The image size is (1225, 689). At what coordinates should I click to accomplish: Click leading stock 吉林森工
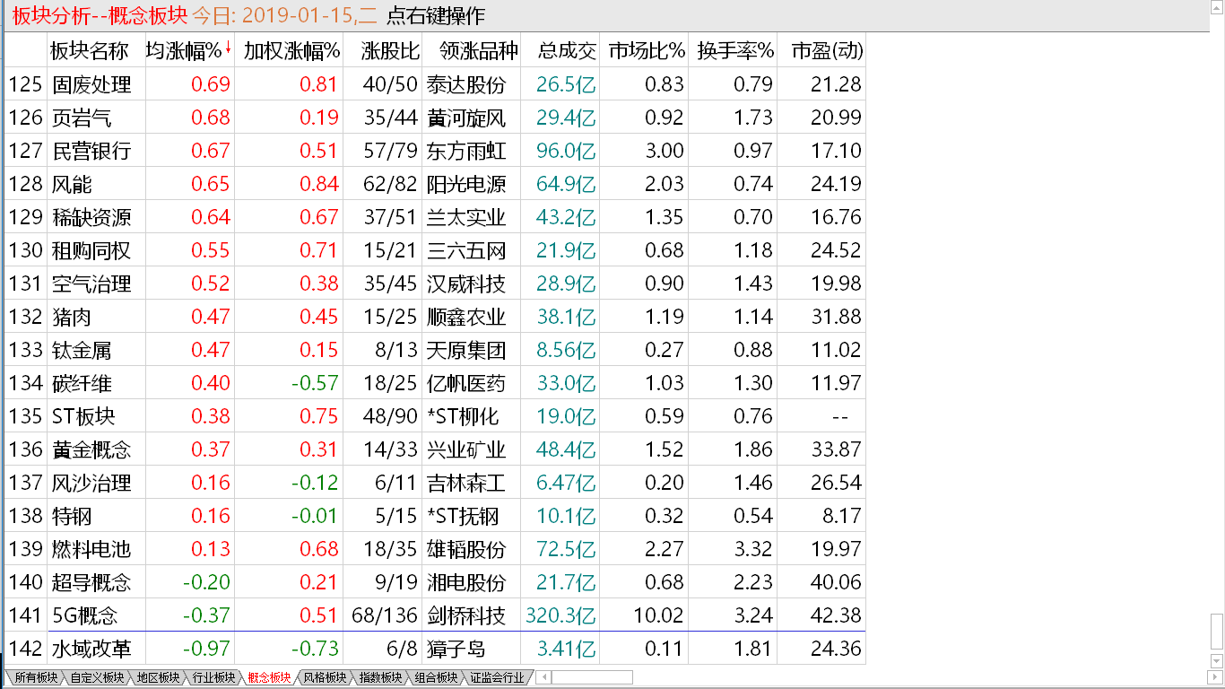[466, 483]
